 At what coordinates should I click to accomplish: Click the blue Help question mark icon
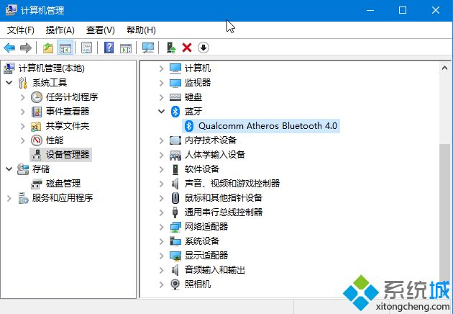click(x=109, y=48)
